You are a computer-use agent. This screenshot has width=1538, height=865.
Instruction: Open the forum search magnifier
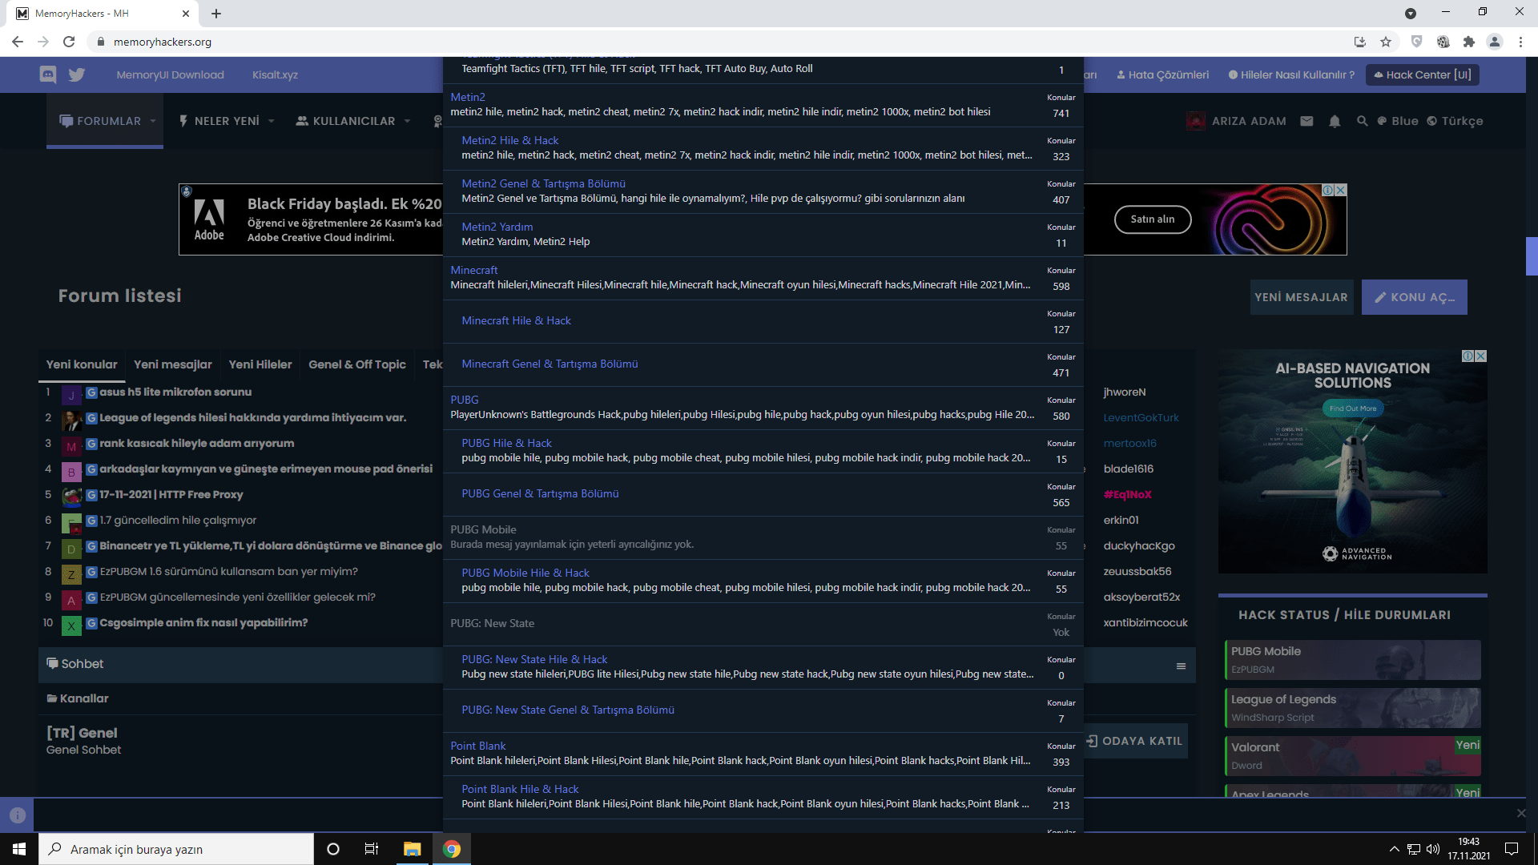[1362, 121]
